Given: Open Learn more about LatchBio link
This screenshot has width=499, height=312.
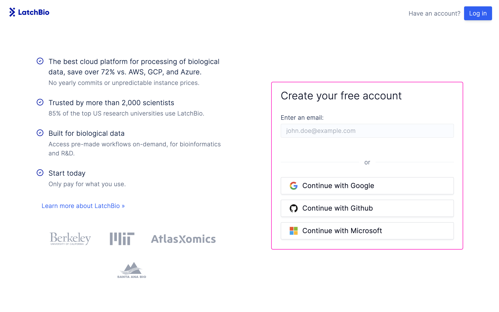Looking at the screenshot, I should (83, 206).
